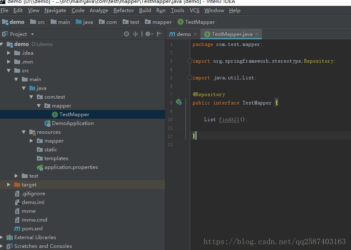Expand the .idea folder

click(x=9, y=53)
